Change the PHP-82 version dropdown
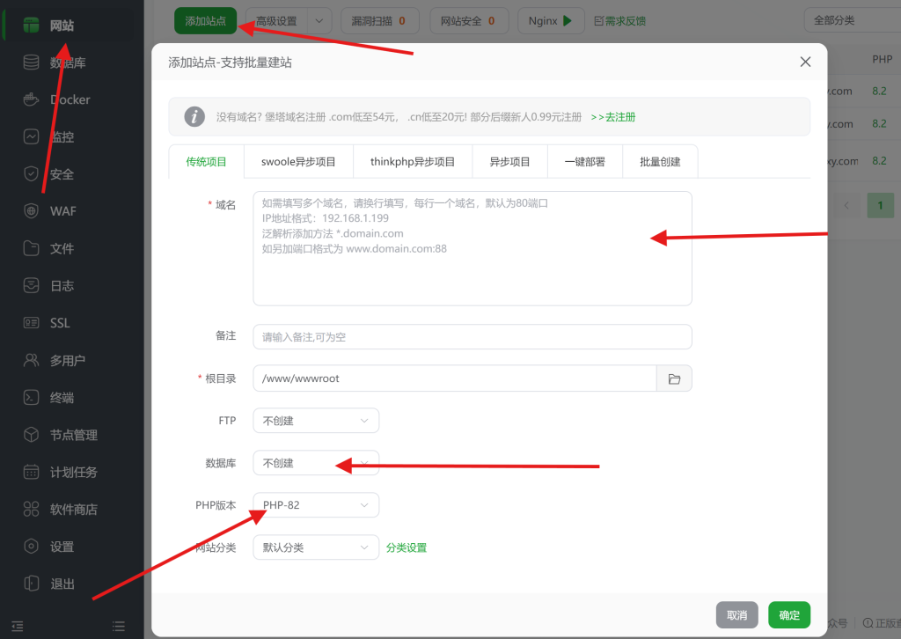Image resolution: width=901 pixels, height=639 pixels. 315,504
